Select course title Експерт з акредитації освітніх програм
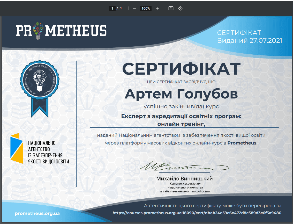The width and height of the screenshot is (293, 224). (x=181, y=116)
